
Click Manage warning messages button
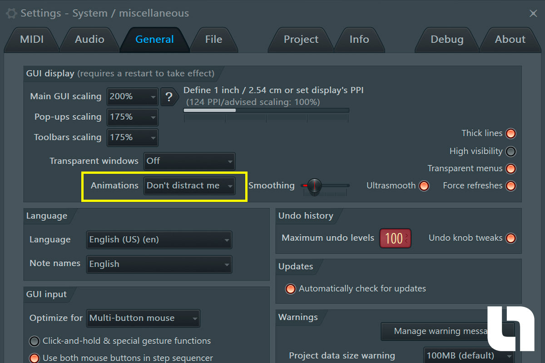coord(440,331)
